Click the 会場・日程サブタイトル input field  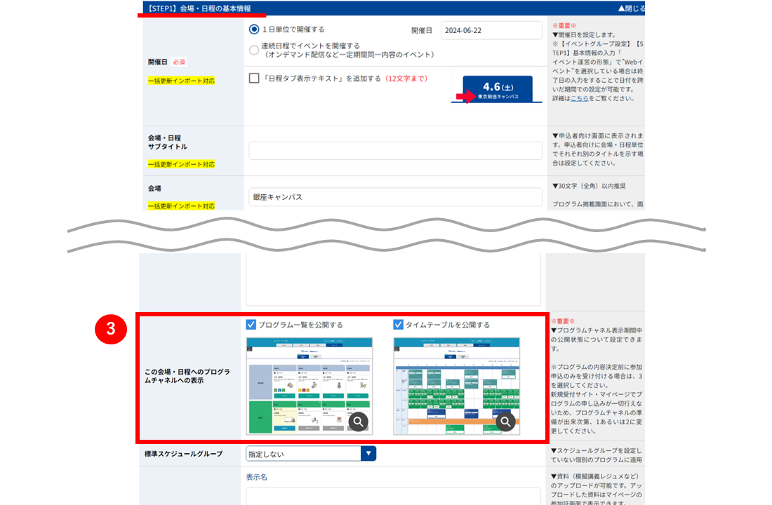tap(395, 151)
